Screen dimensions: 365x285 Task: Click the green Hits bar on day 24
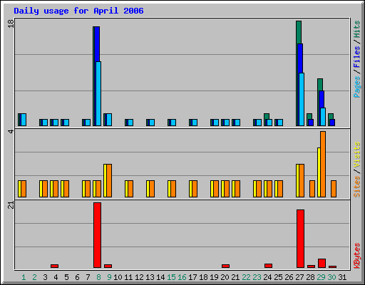coord(267,116)
